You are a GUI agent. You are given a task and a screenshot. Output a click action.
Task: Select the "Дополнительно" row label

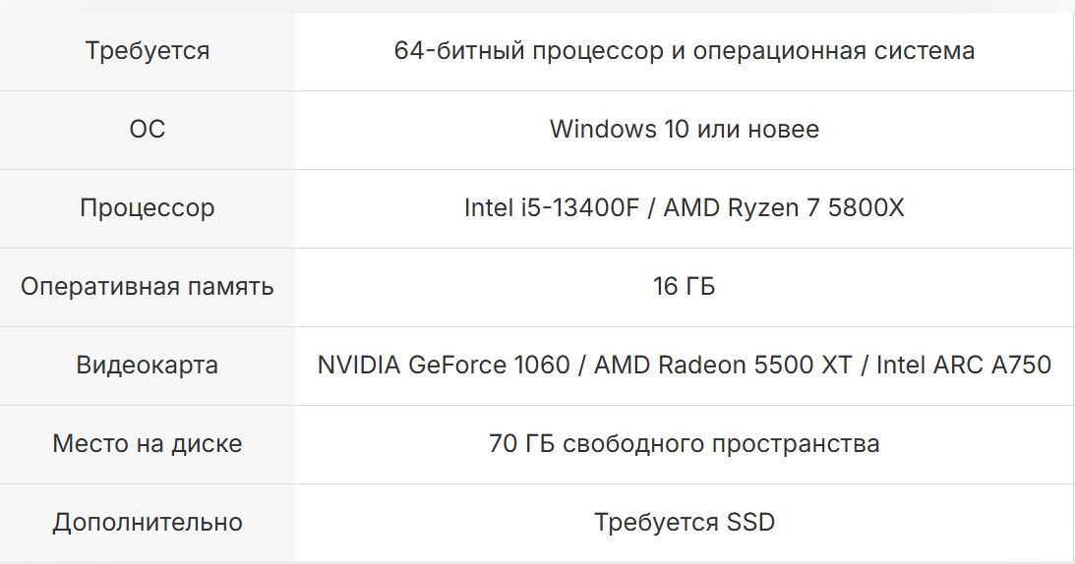click(148, 523)
